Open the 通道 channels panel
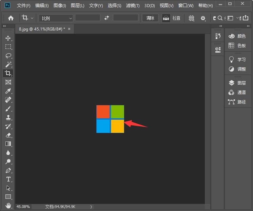 tap(237, 92)
